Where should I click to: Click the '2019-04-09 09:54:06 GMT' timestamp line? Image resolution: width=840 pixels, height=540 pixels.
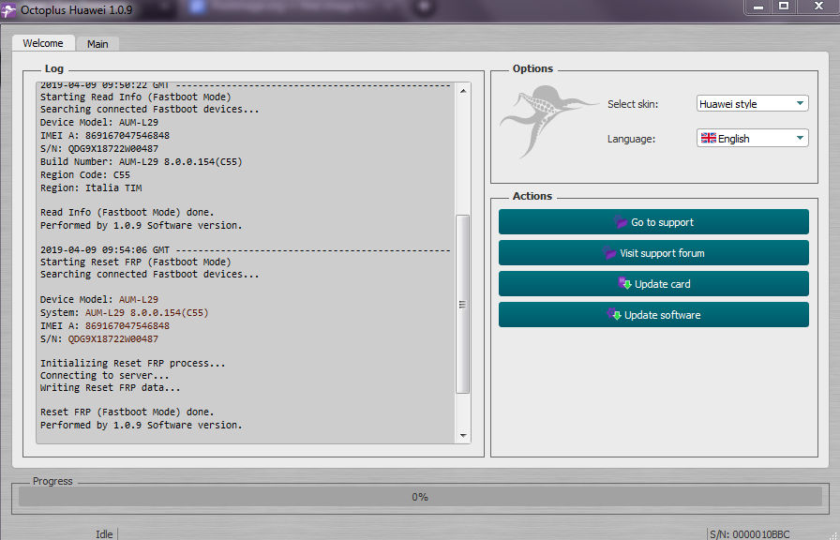click(246, 249)
